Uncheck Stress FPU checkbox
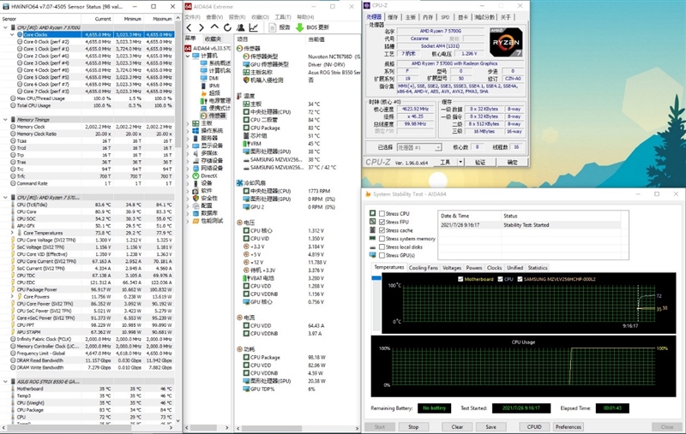Image resolution: width=686 pixels, height=434 pixels. coord(382,222)
